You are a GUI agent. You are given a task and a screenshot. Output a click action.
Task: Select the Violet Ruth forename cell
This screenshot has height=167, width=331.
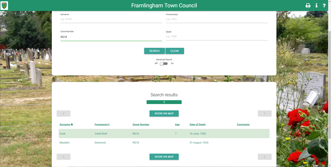pos(101,134)
